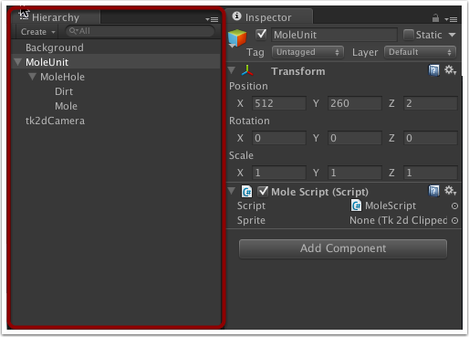469x337 pixels.
Task: Click the Mole Script (Script) title
Action: coord(319,192)
